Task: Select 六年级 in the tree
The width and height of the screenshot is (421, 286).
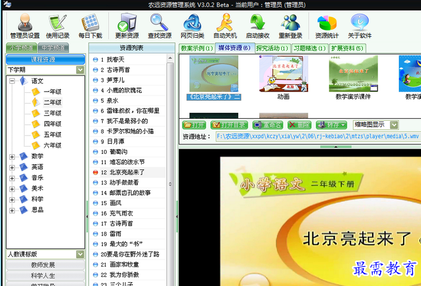Action: [x=52, y=145]
